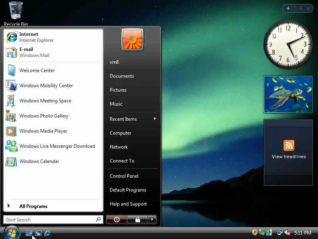Click the sidebar tray icon next to network
This screenshot has width=318, height=239.
(x=269, y=232)
